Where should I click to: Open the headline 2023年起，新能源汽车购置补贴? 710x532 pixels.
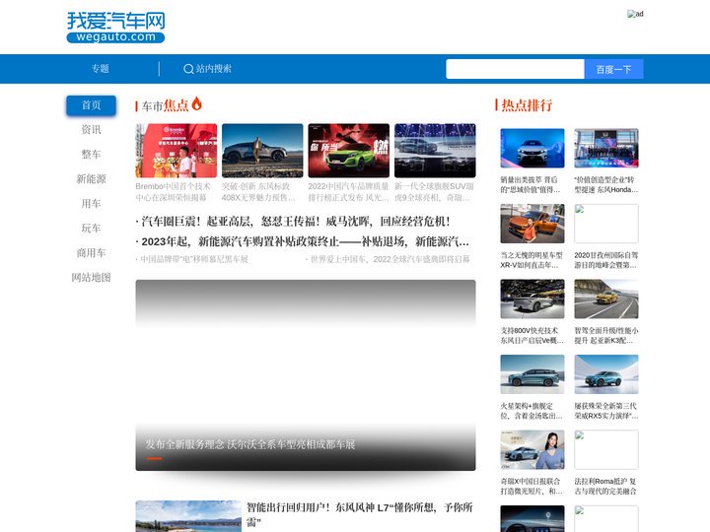303,241
